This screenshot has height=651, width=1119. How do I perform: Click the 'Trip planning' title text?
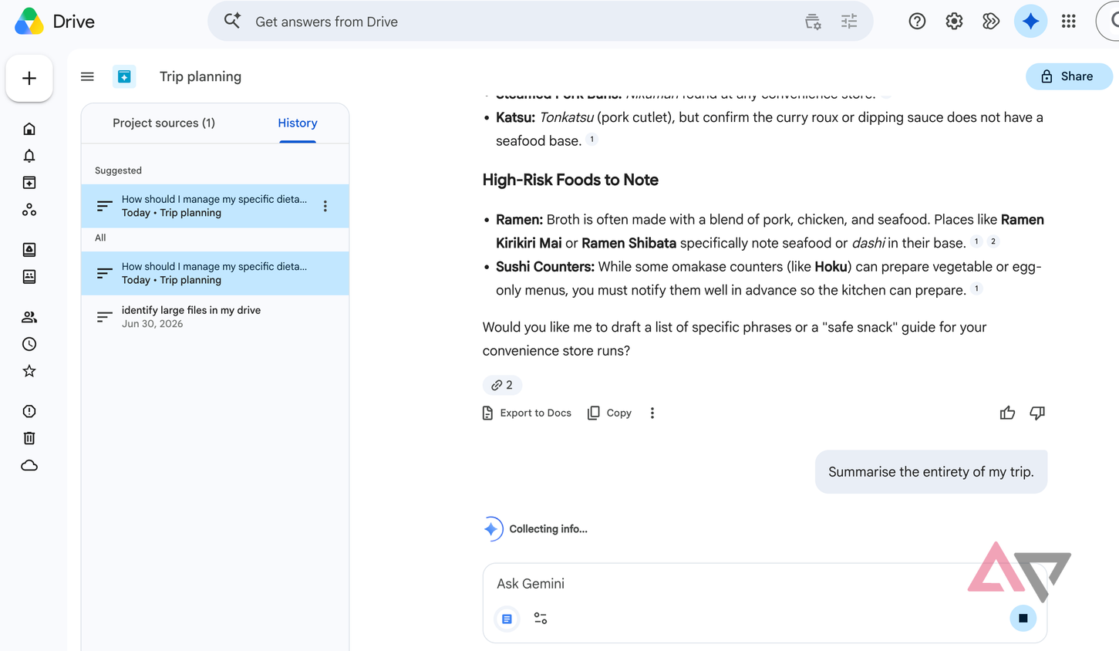[201, 76]
